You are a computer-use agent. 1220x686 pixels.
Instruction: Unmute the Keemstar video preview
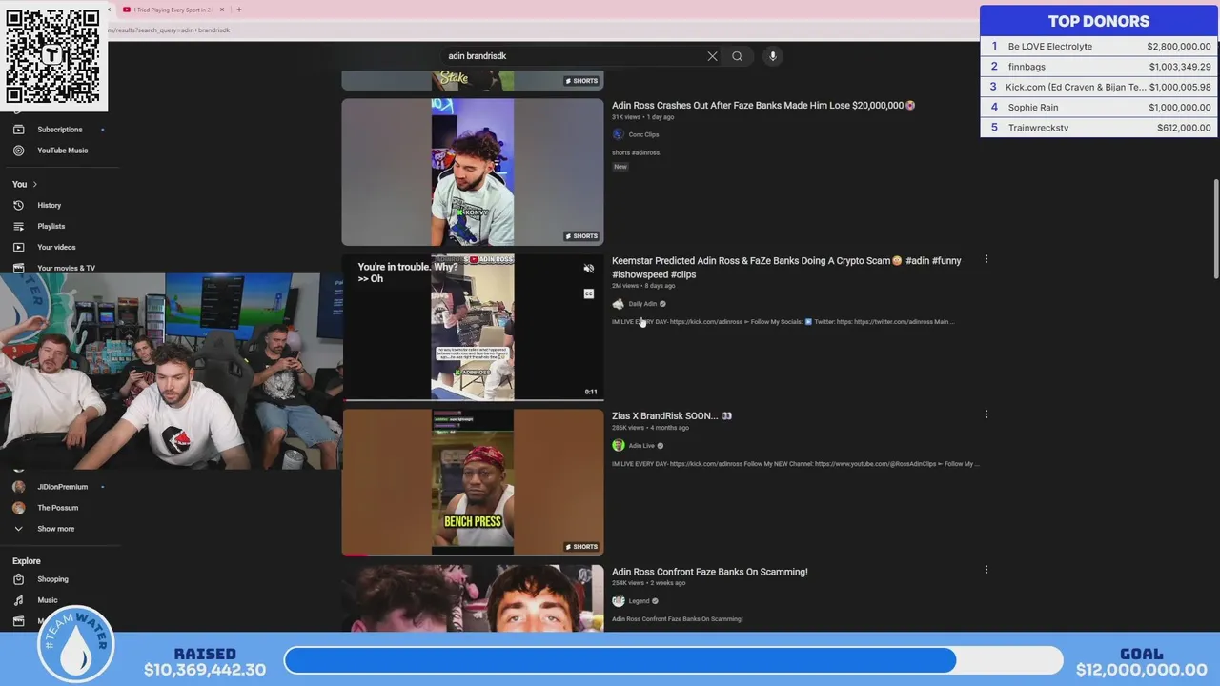(589, 269)
